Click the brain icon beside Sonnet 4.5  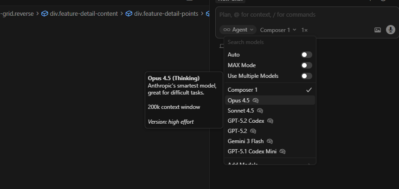pyautogui.click(x=260, y=111)
